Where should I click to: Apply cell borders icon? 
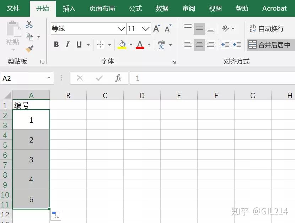coord(100,45)
